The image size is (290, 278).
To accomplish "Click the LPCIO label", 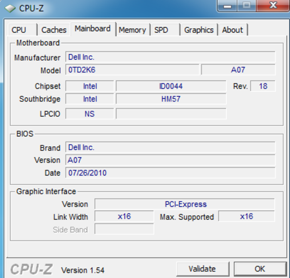I will click(x=50, y=114).
